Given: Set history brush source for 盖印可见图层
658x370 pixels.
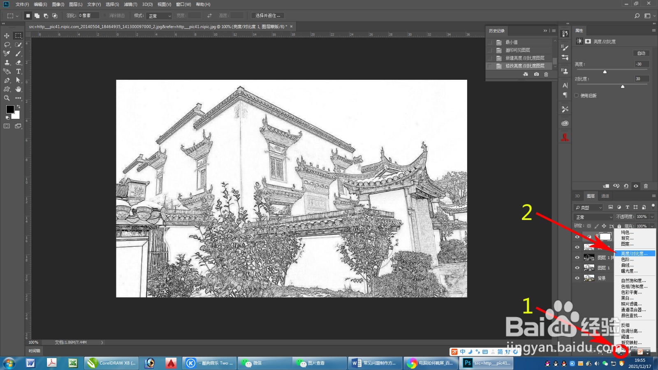Looking at the screenshot, I should pos(489,50).
